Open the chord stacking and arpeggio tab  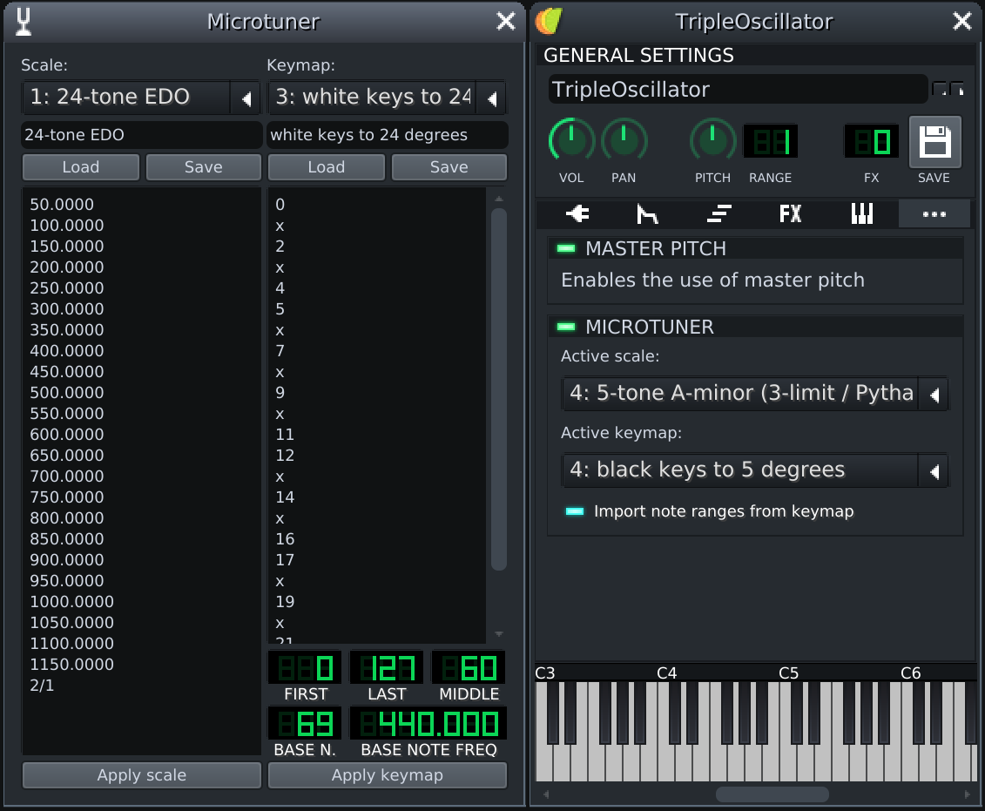click(x=719, y=213)
